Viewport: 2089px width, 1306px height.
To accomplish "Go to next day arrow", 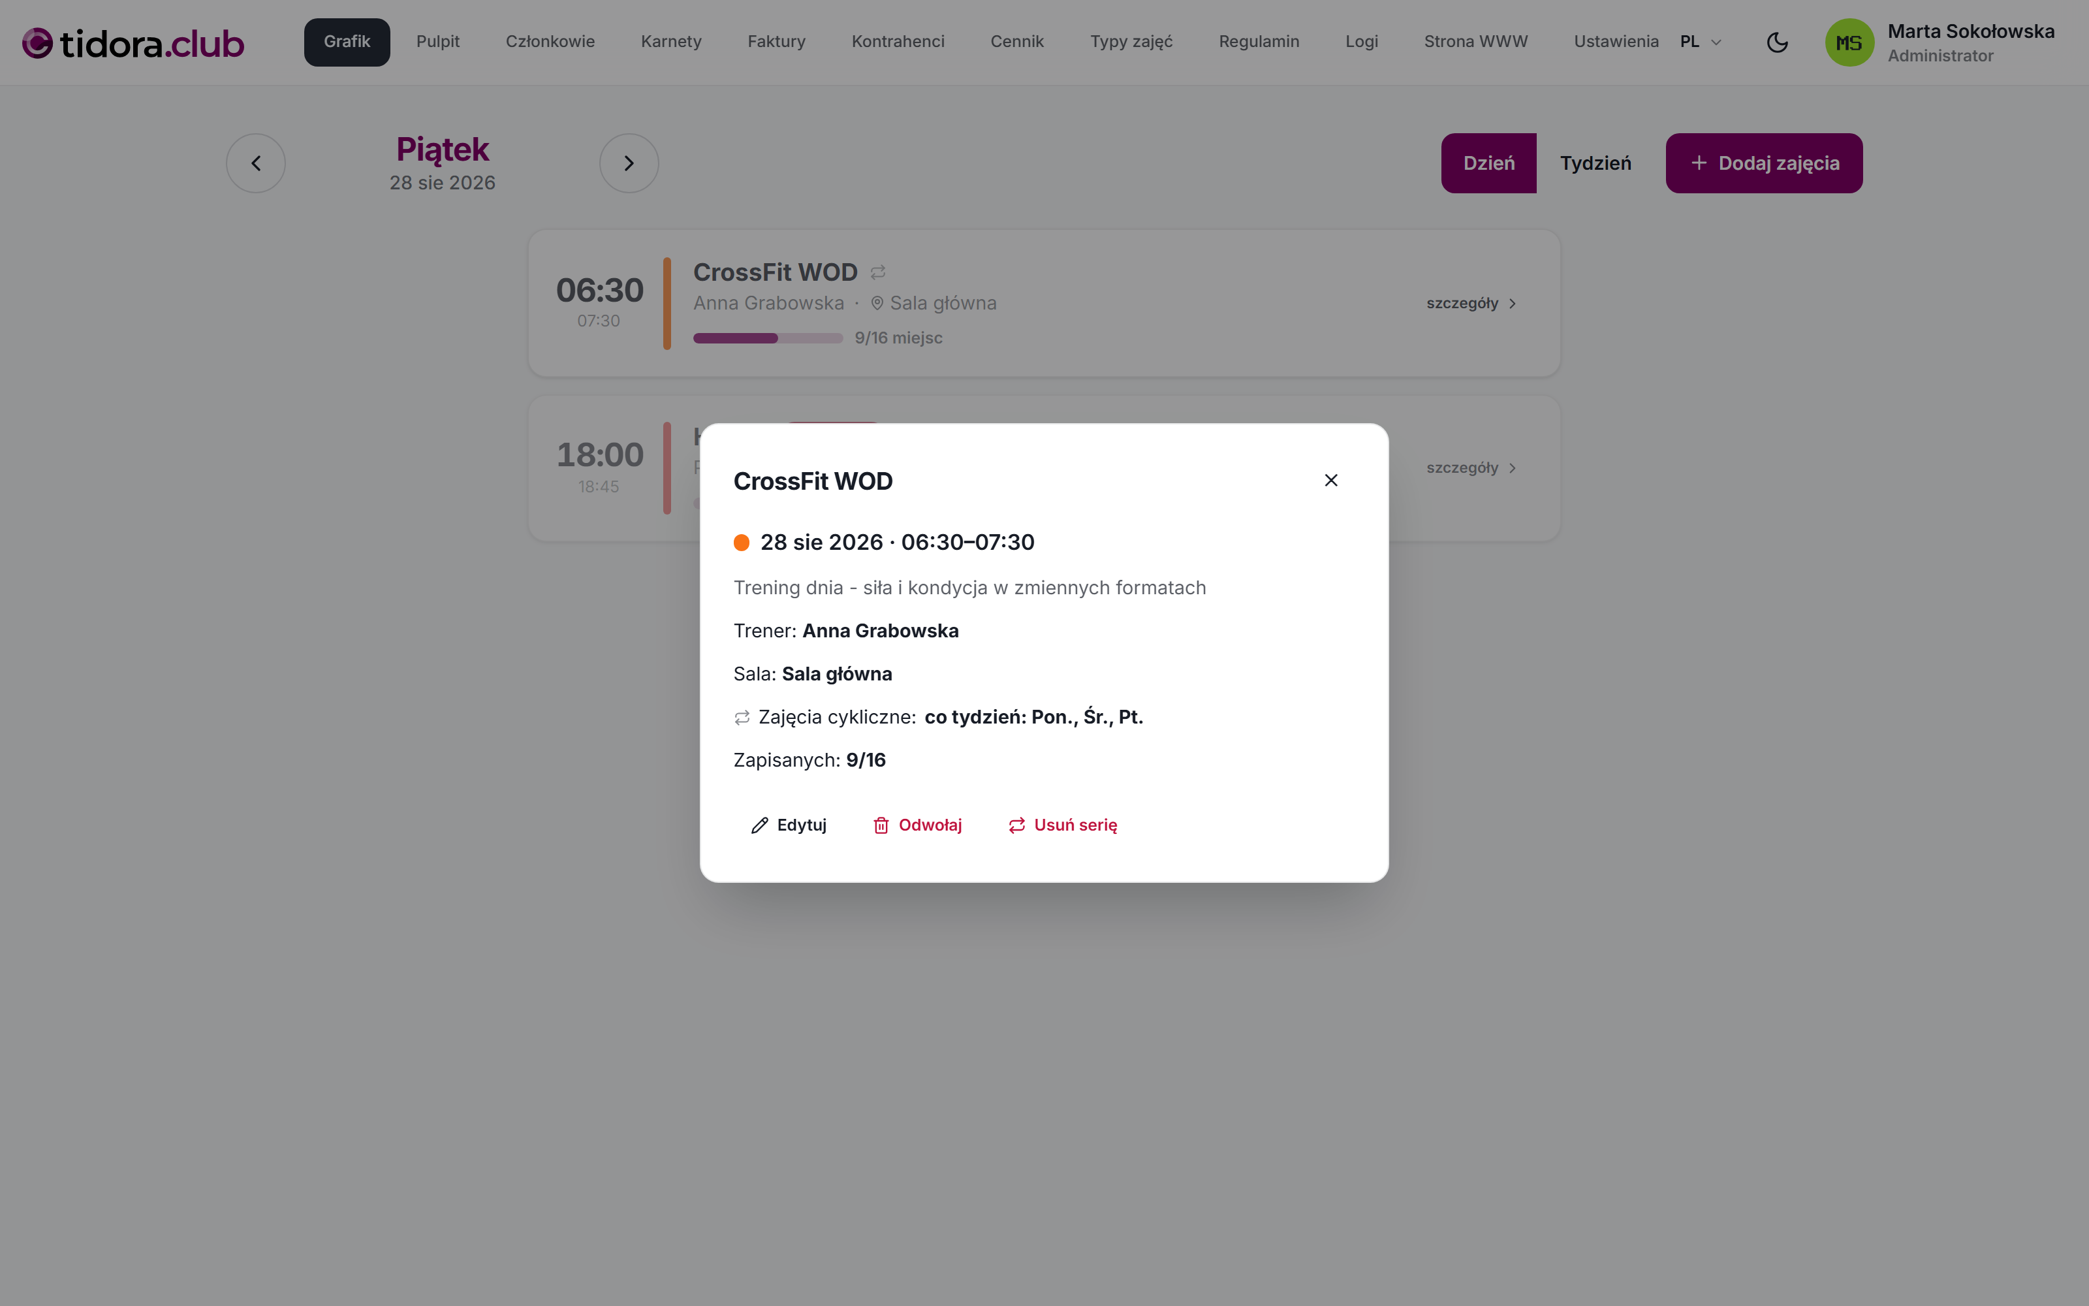I will [629, 163].
